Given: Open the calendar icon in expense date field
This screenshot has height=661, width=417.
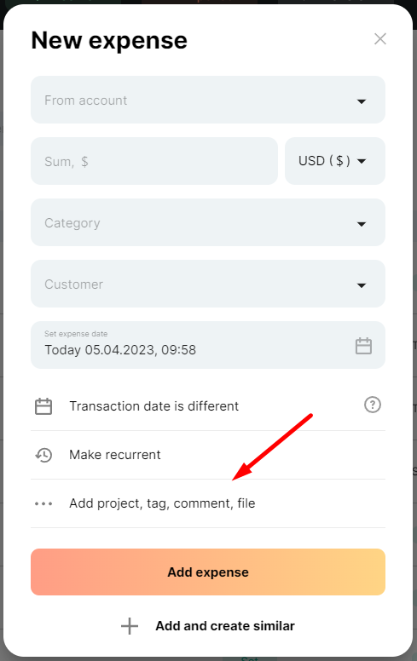Looking at the screenshot, I should click(x=363, y=346).
